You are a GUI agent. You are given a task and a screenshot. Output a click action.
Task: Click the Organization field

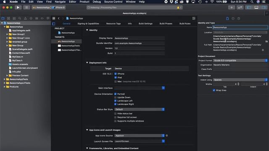pyautogui.click(x=240, y=65)
